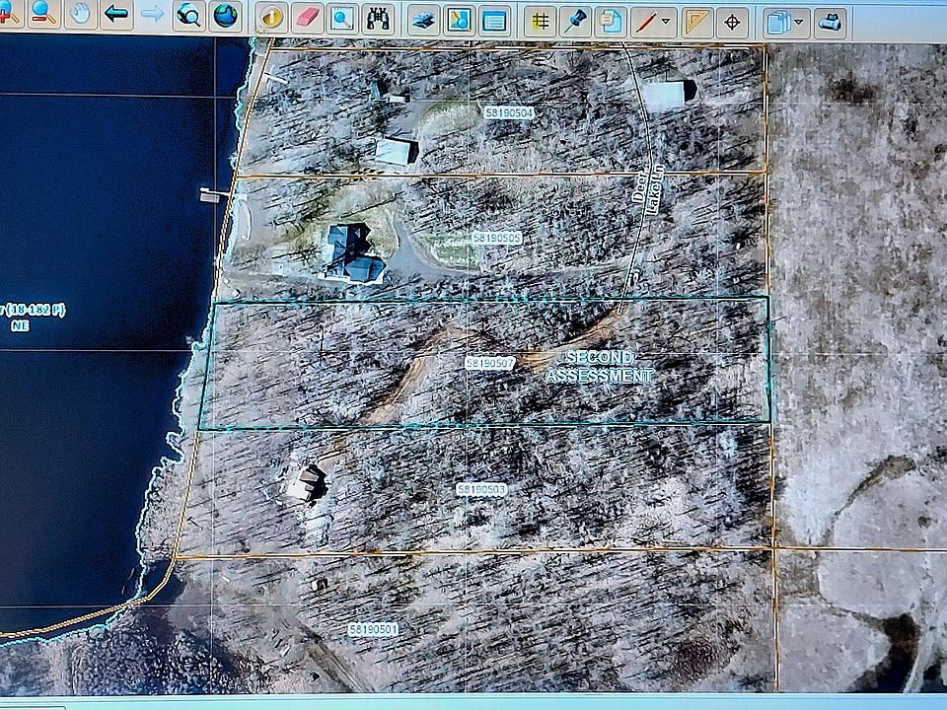Viewport: 947px width, 710px height.
Task: Open the binoculars find tool
Action: click(x=379, y=19)
